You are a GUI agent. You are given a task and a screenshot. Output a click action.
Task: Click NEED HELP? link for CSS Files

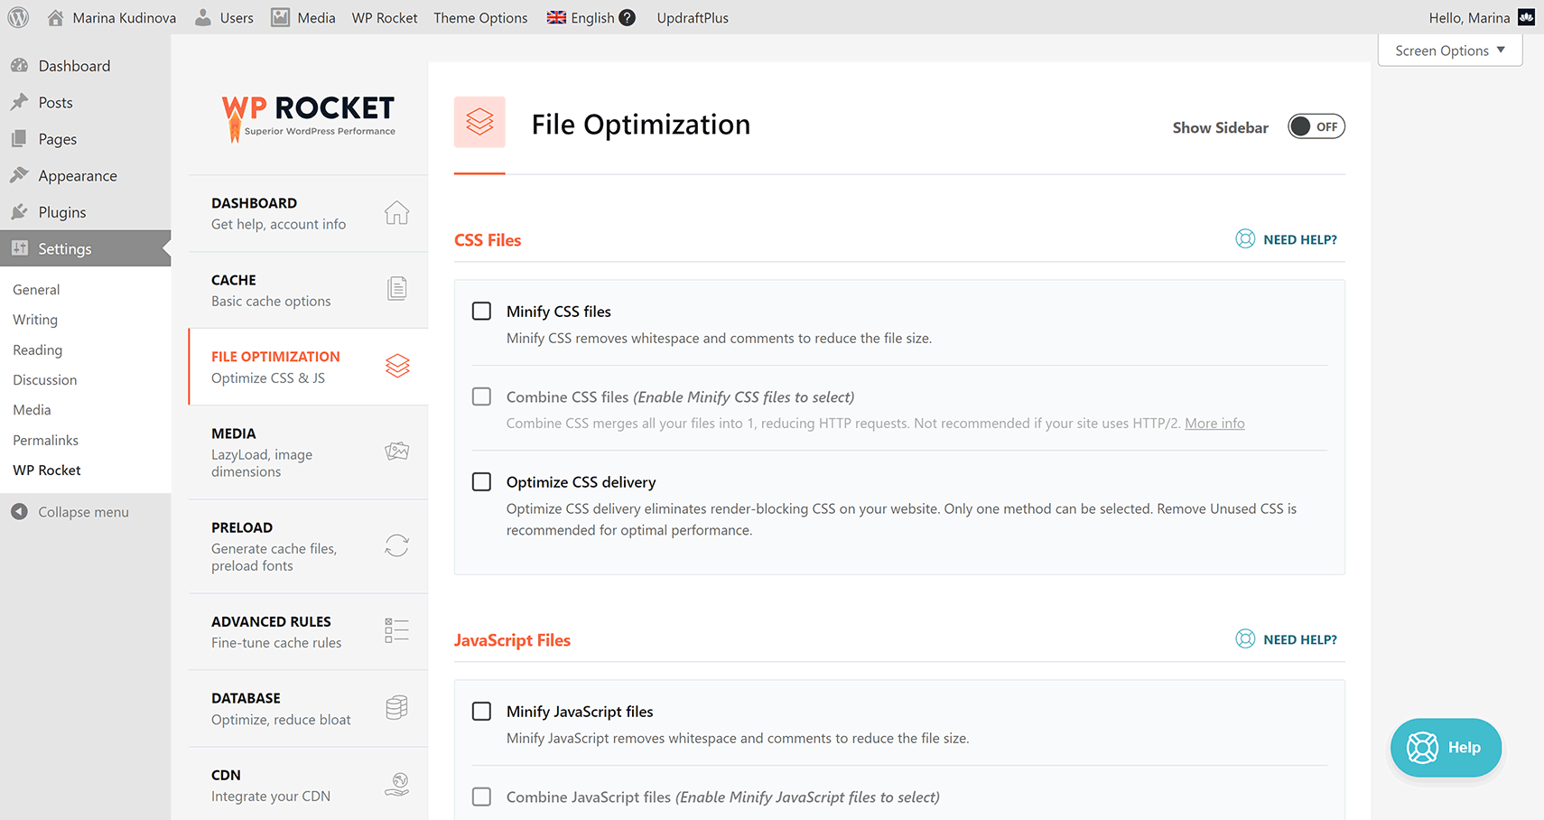pyautogui.click(x=1300, y=239)
